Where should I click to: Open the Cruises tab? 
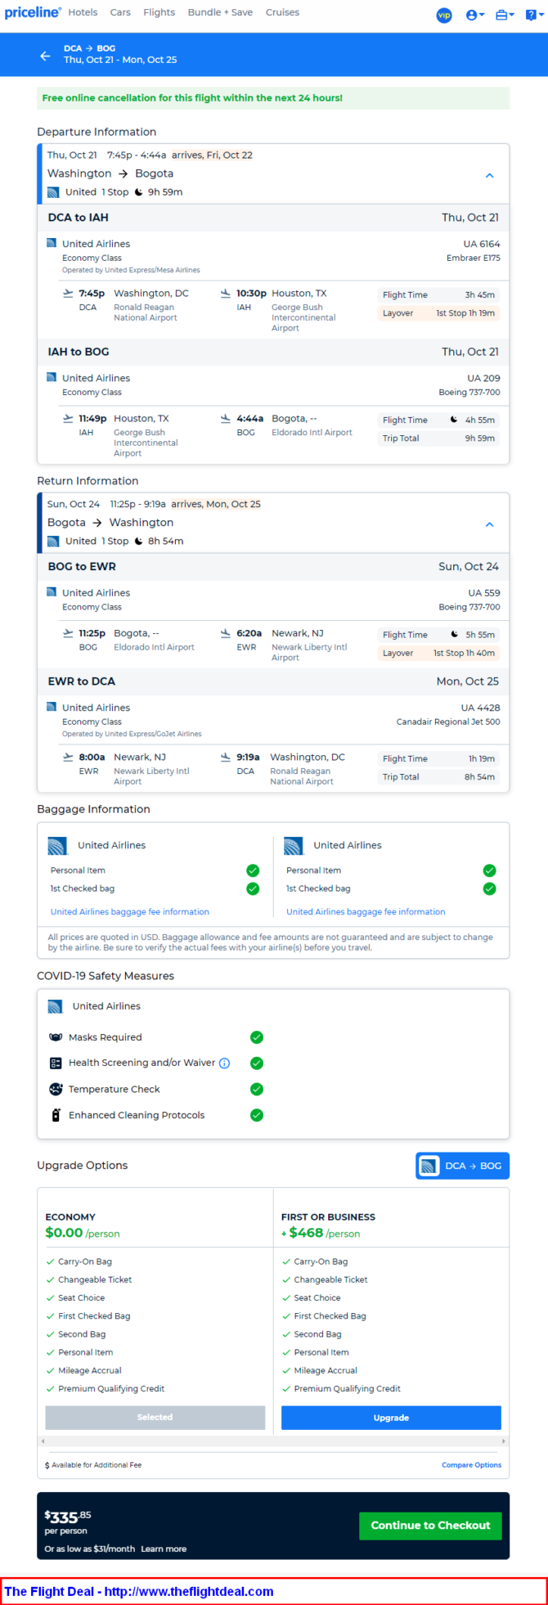282,12
